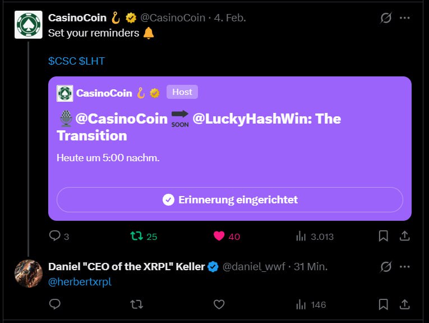Open the @herbertxrpl mention link
This screenshot has height=323, width=429.
[80, 282]
